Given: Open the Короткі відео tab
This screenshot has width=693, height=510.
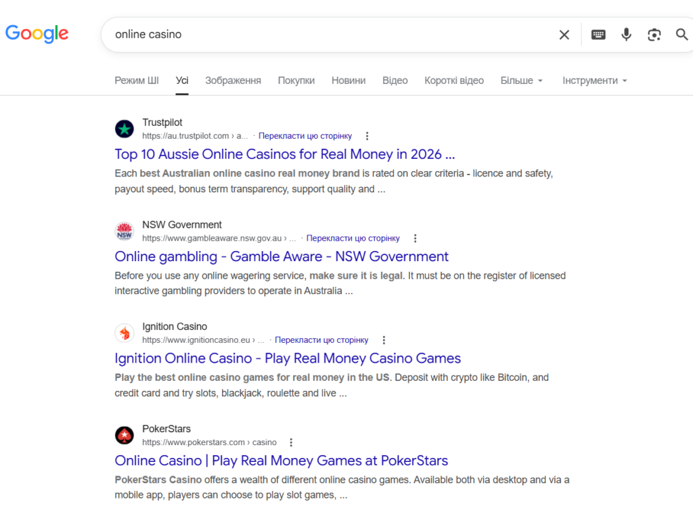Looking at the screenshot, I should click(x=454, y=80).
